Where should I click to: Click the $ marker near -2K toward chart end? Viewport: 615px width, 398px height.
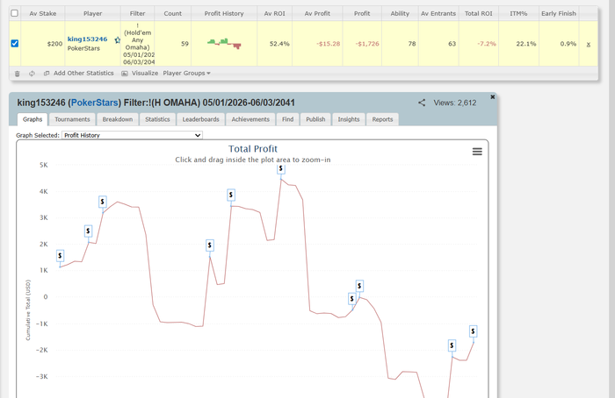point(452,345)
